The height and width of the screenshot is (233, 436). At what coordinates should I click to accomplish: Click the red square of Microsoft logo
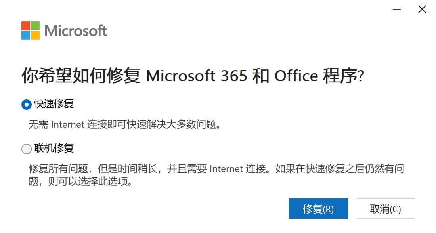[26, 26]
